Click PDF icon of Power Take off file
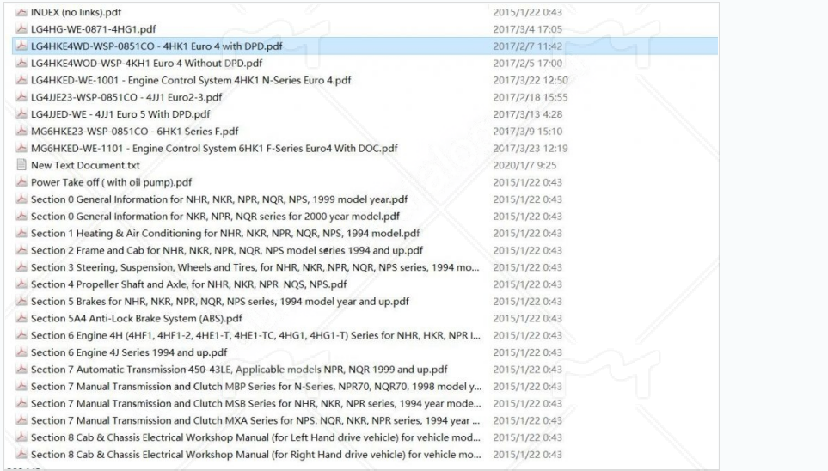The width and height of the screenshot is (828, 471). coord(21,181)
